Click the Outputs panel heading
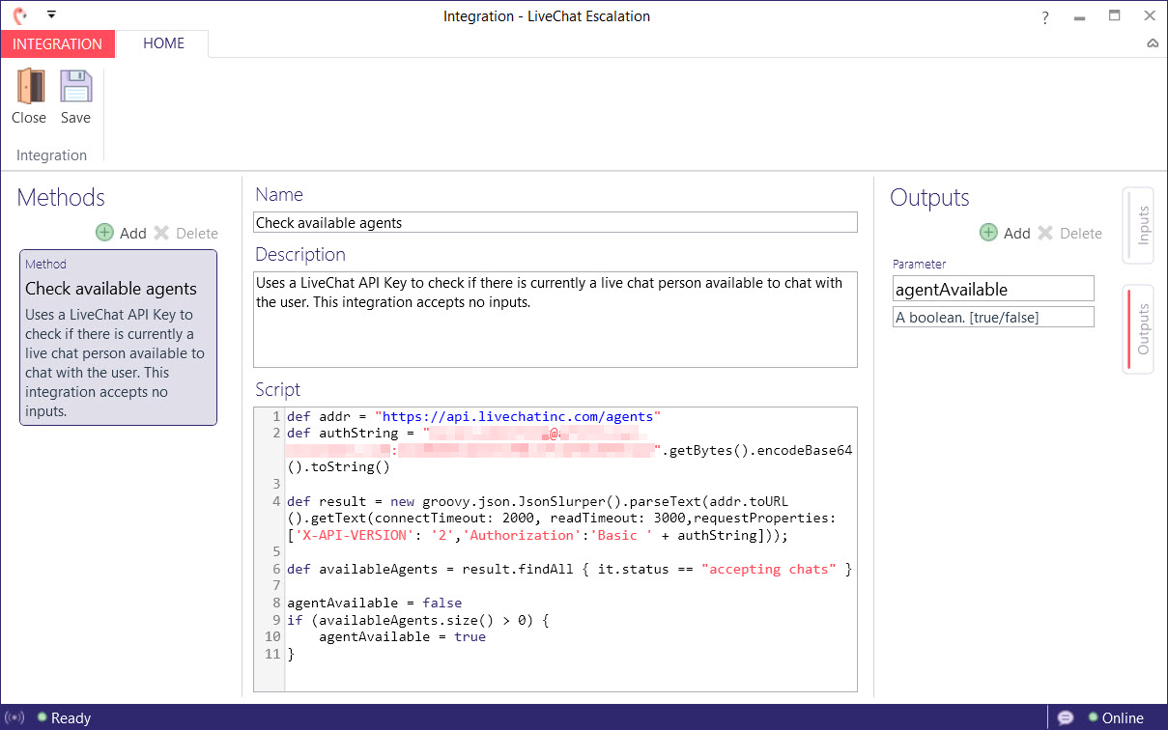Screen dimensions: 1168x730 [929, 197]
